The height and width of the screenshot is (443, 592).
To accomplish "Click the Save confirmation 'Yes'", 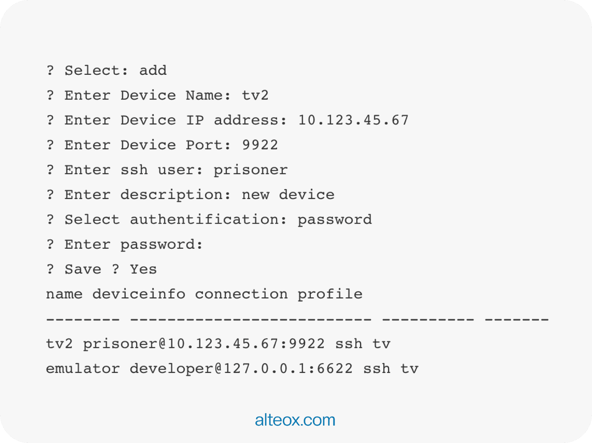I will (x=143, y=269).
